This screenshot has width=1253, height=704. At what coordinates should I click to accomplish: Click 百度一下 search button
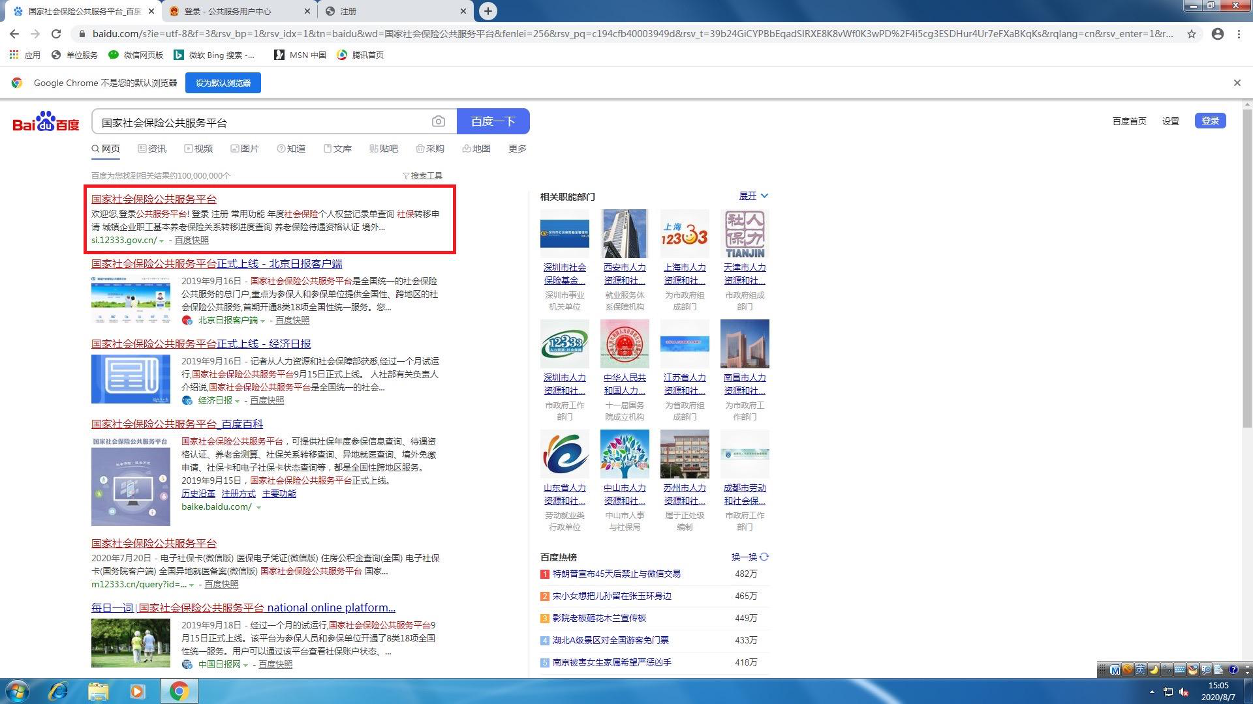493,121
